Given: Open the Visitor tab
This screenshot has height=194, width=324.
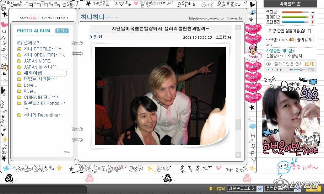Looking at the screenshot, I should point(253,98).
